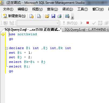Click the last 'go' statement
The image size is (109, 103).
pos(11,71)
